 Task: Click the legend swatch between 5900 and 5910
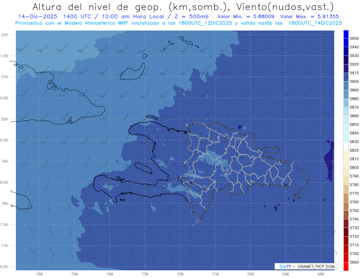pos(346,77)
